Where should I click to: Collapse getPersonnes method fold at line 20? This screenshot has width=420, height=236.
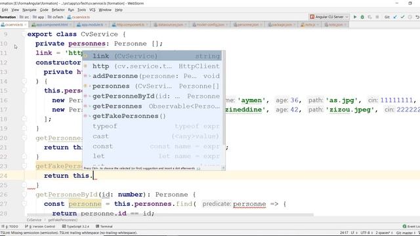click(24, 138)
